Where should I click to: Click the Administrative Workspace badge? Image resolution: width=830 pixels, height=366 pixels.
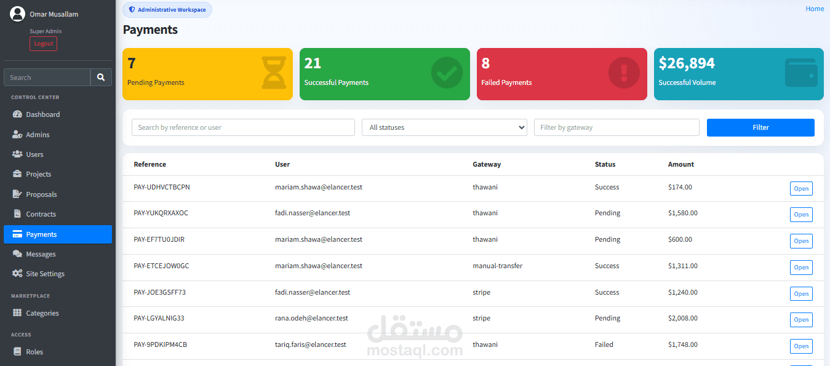tap(167, 10)
